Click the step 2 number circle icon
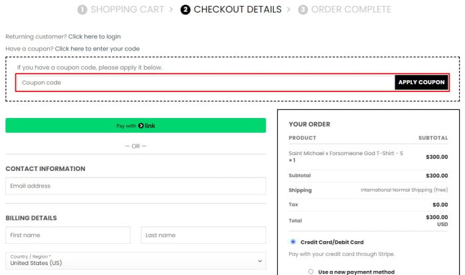This screenshot has height=275, width=465. (185, 10)
